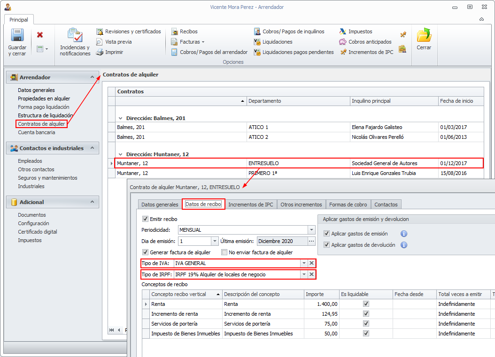Open the Formas de cobro tab

click(x=348, y=205)
